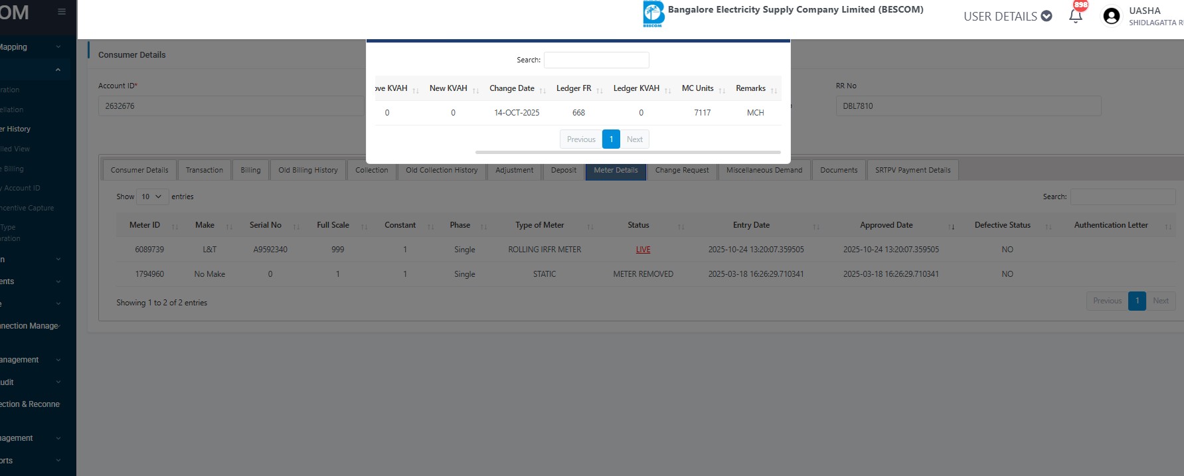Sort popup by Change Date arrows
This screenshot has width=1184, height=476.
click(x=543, y=90)
